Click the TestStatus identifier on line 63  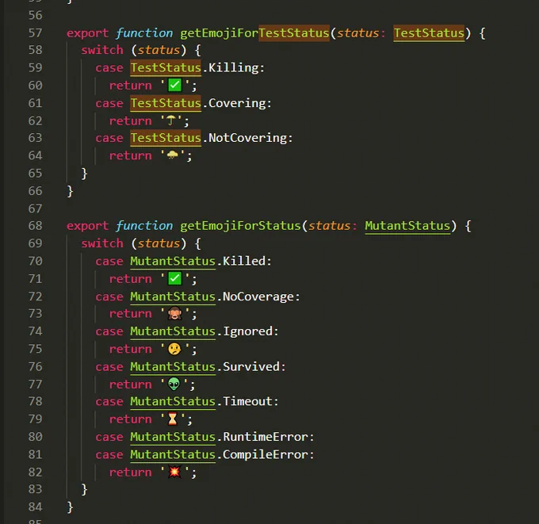click(166, 138)
